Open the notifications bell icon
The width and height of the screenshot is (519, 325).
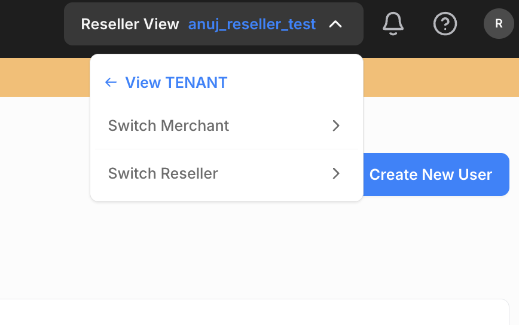pyautogui.click(x=393, y=24)
